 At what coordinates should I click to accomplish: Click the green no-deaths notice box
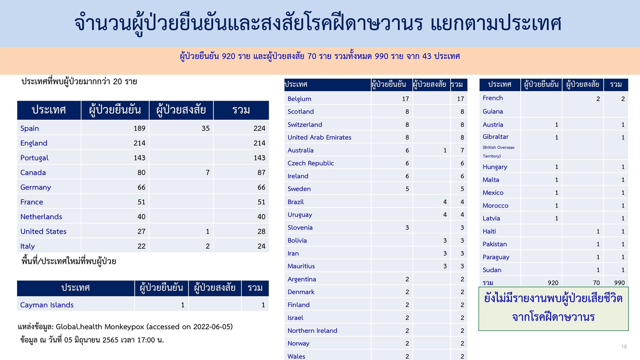click(x=553, y=308)
